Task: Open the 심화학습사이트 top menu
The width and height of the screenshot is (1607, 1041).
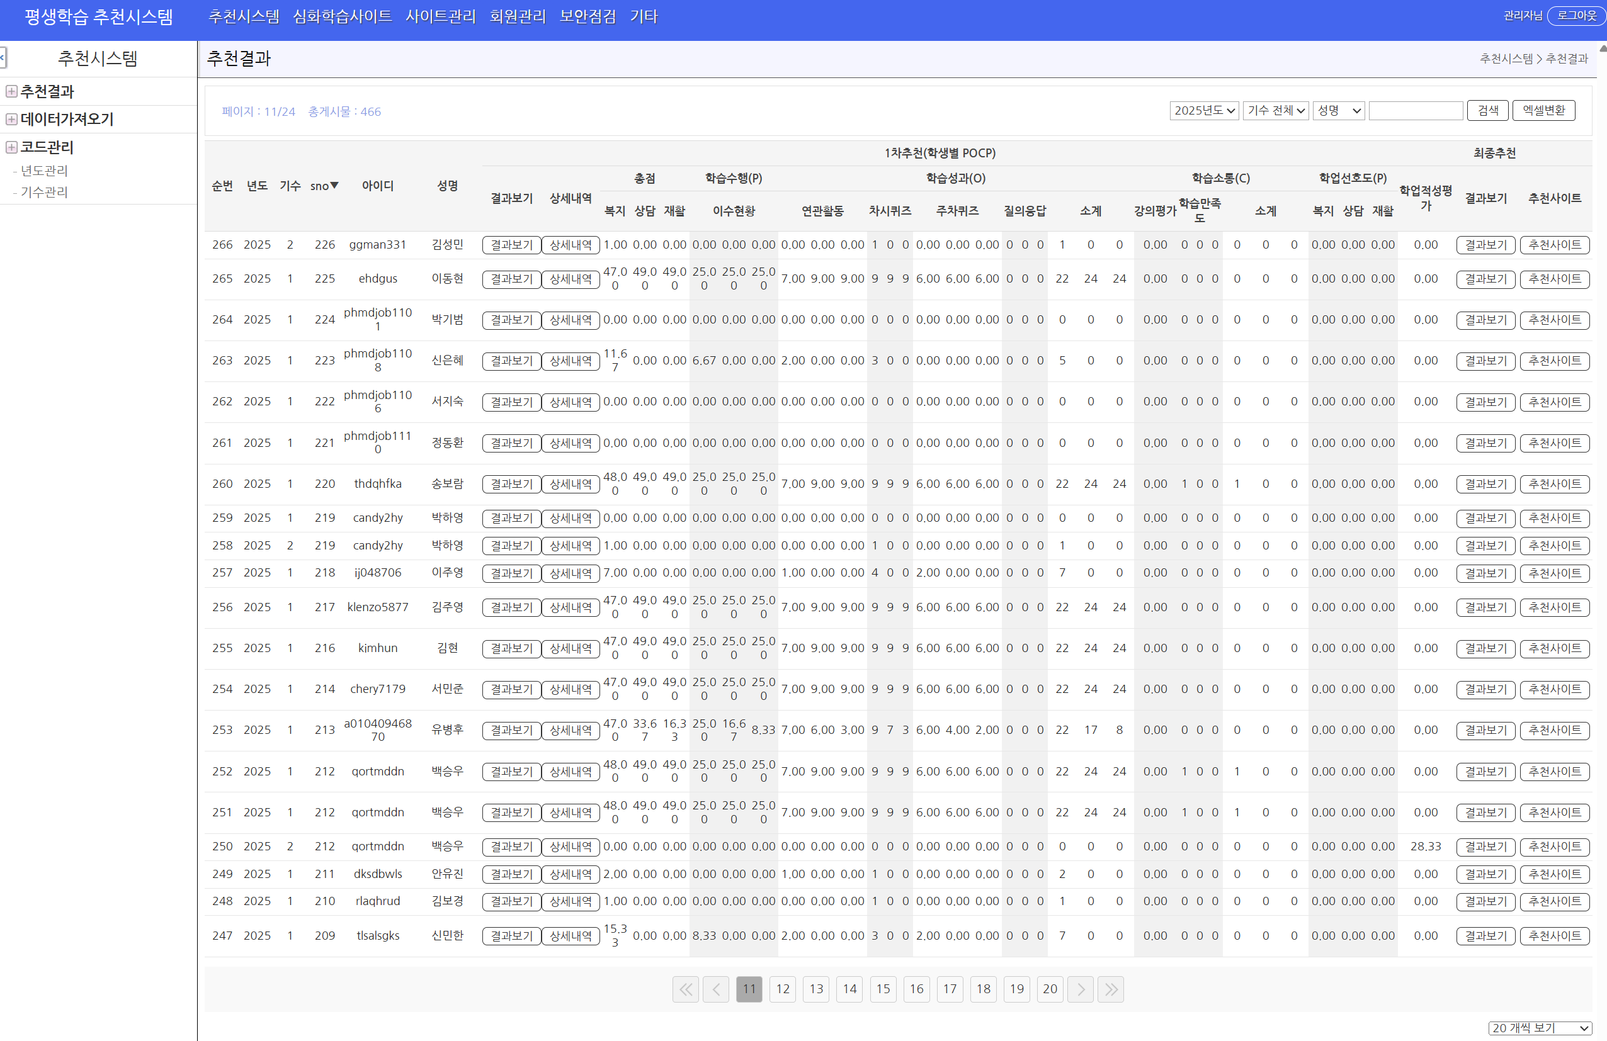Action: click(342, 17)
